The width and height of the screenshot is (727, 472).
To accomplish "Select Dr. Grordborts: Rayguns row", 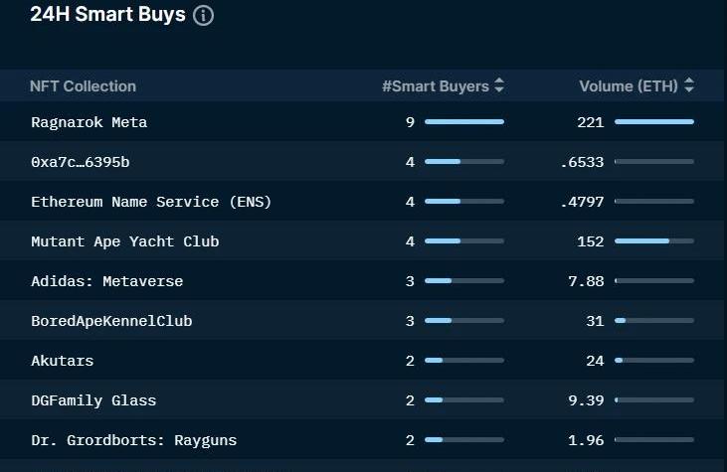I will 134,440.
